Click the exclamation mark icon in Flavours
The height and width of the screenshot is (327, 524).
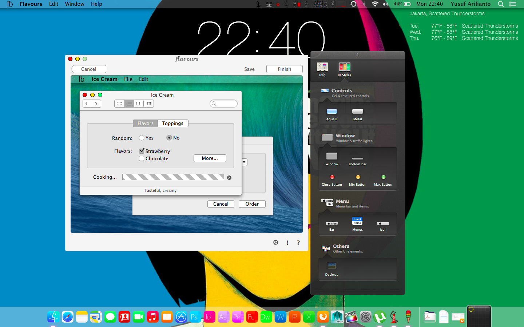point(287,243)
